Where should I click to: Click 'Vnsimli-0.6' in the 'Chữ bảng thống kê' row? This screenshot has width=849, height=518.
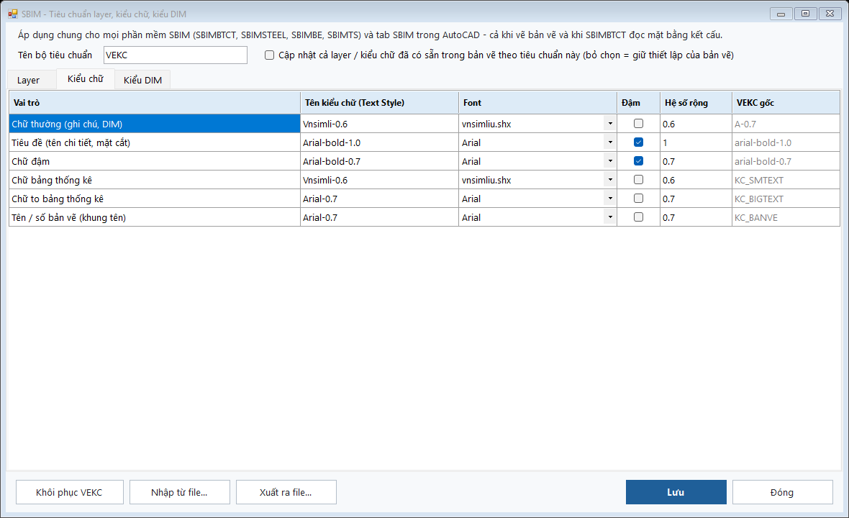[380, 180]
